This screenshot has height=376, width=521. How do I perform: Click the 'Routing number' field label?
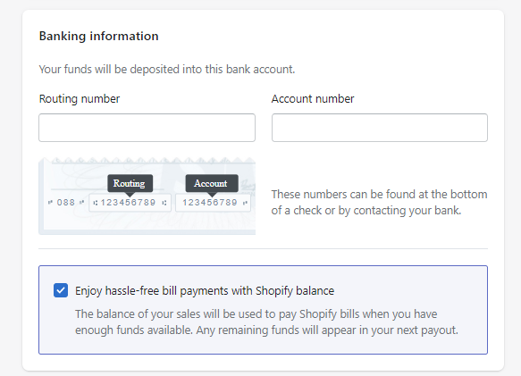(x=80, y=99)
